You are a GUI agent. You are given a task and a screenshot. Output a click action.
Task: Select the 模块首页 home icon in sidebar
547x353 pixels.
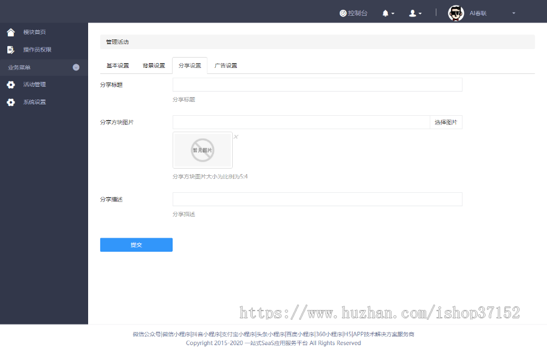[10, 32]
